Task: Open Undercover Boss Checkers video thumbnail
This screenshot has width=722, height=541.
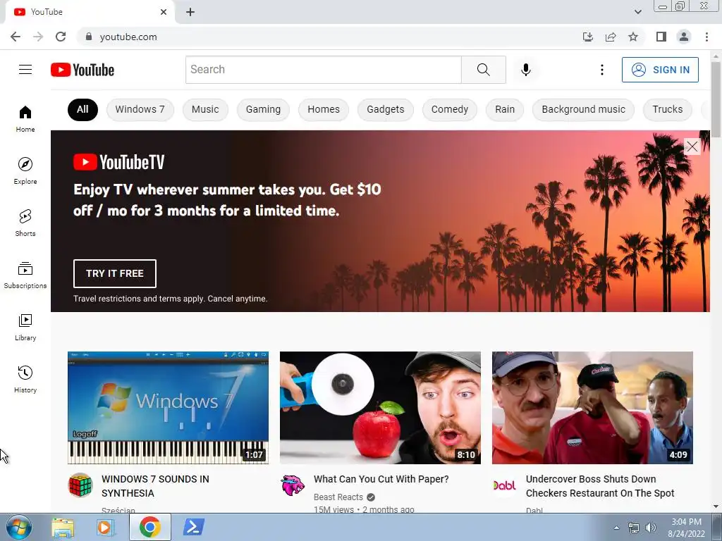Action: pyautogui.click(x=592, y=408)
